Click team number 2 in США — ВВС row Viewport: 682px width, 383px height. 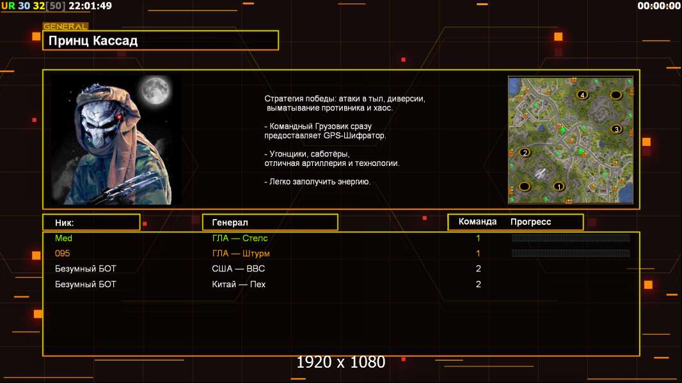tap(479, 269)
